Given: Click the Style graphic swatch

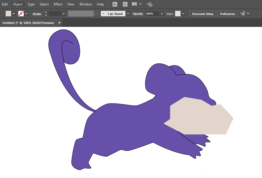Looking at the screenshot, I should pos(178,13).
